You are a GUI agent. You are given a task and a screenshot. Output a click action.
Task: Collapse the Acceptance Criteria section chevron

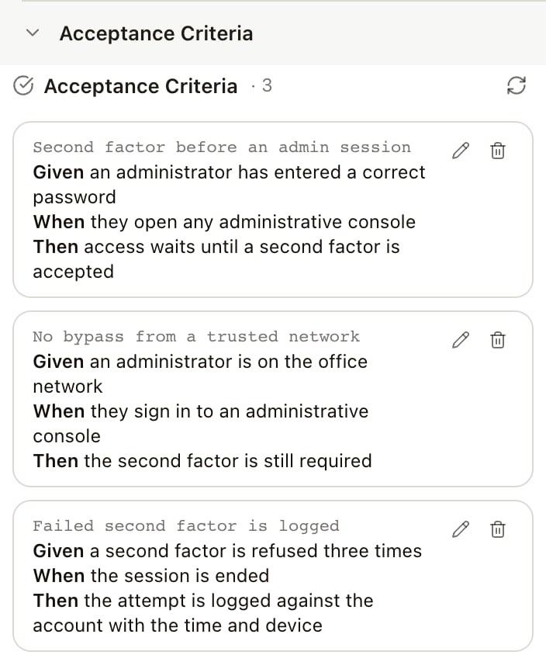coord(33,33)
